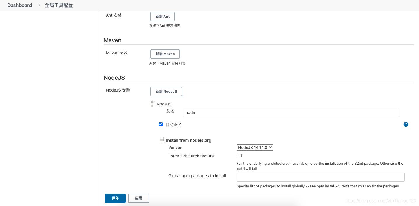Click the NodeJS section heading
Viewport: 419px width, 206px height.
pos(114,78)
